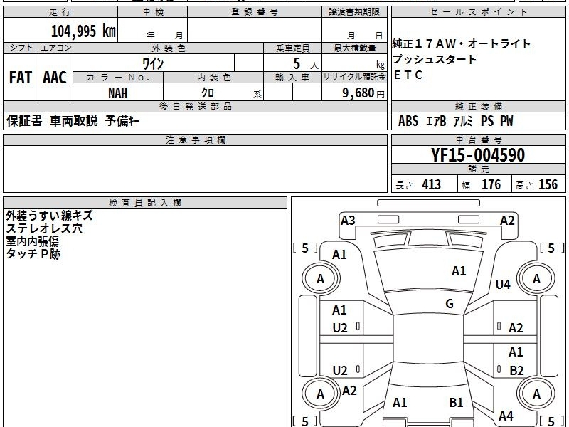569x427 pixels.
Task: Select the width value 176
Action: pos(491,184)
